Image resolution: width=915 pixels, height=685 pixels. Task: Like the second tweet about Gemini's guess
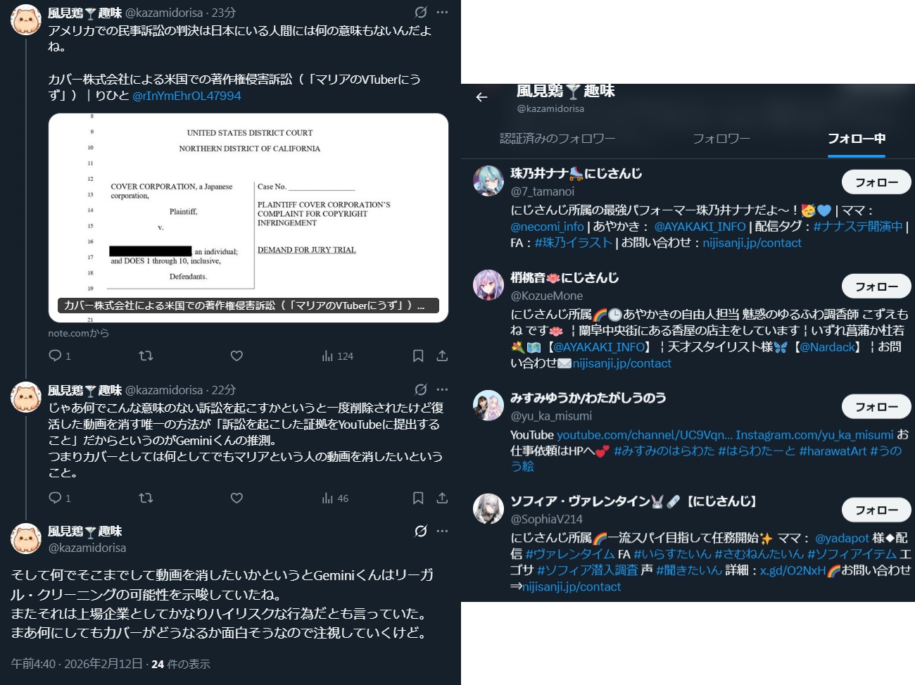click(236, 498)
